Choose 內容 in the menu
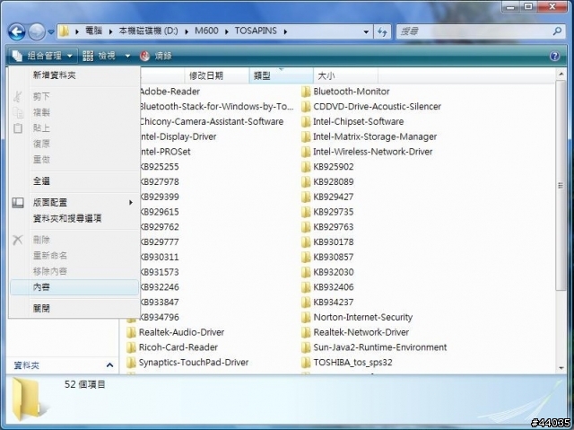The height and width of the screenshot is (430, 574). (x=74, y=287)
